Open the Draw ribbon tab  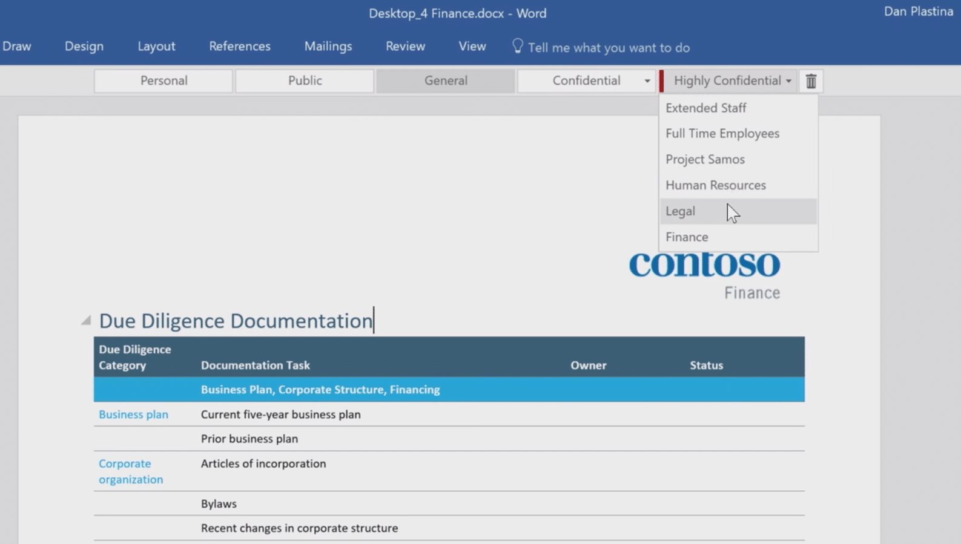click(16, 46)
